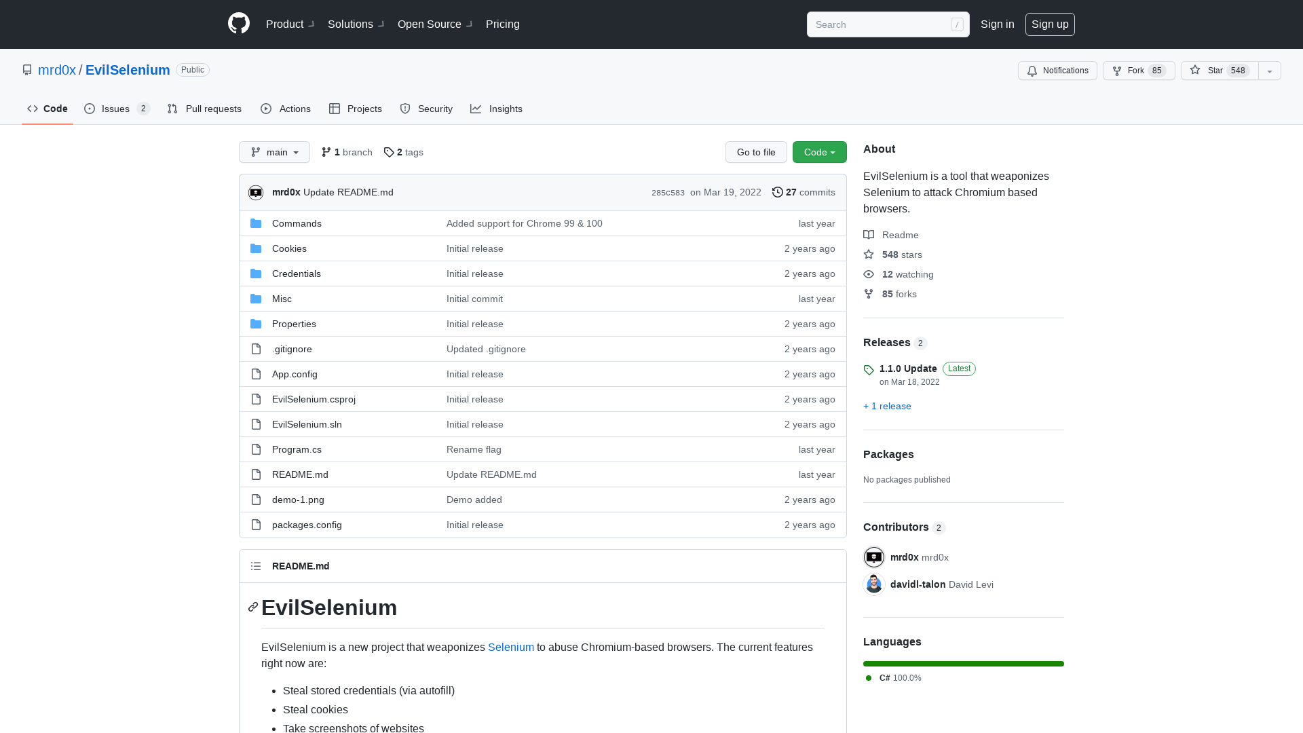Click the Sign up button

(x=1050, y=24)
